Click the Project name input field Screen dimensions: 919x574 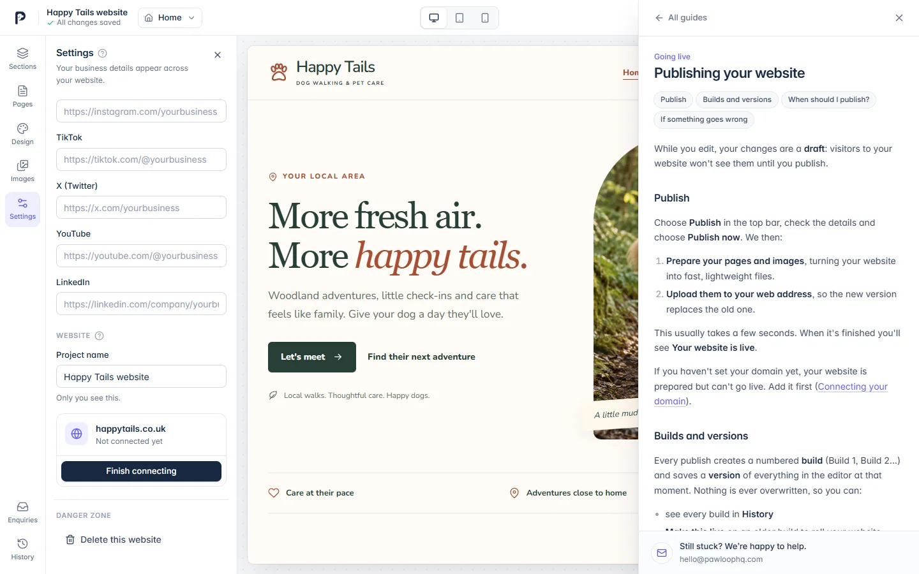pyautogui.click(x=141, y=376)
